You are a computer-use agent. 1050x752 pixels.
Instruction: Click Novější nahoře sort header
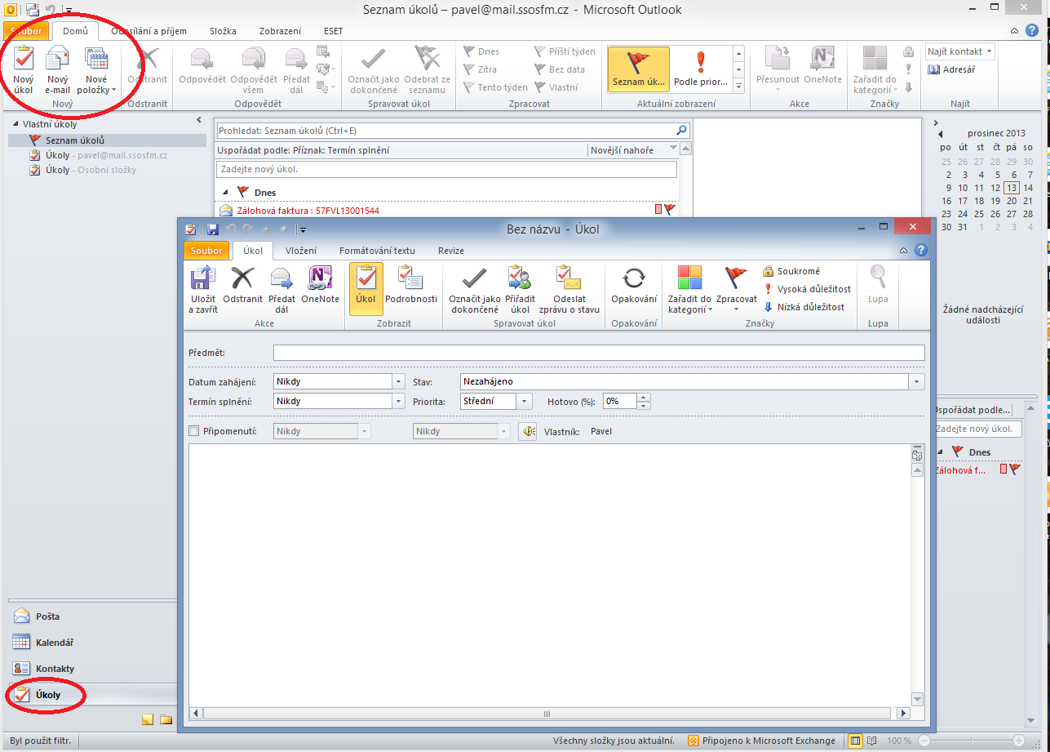click(x=633, y=150)
